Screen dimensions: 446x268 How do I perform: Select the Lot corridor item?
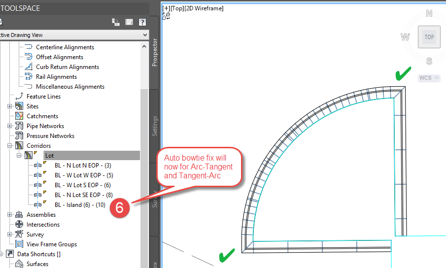(92, 156)
